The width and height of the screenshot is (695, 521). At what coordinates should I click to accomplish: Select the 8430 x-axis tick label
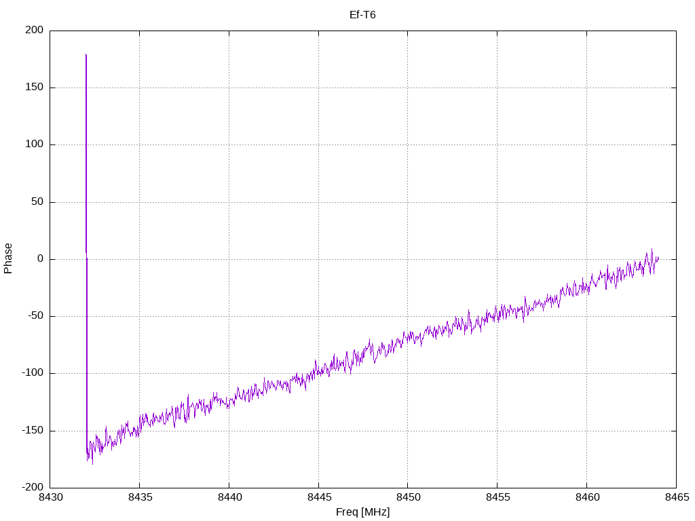50,498
